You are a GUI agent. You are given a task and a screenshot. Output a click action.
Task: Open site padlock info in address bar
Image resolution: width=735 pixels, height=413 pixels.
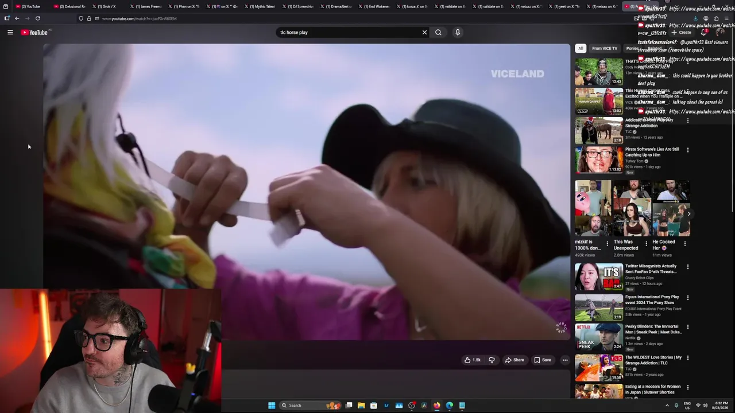tap(88, 18)
